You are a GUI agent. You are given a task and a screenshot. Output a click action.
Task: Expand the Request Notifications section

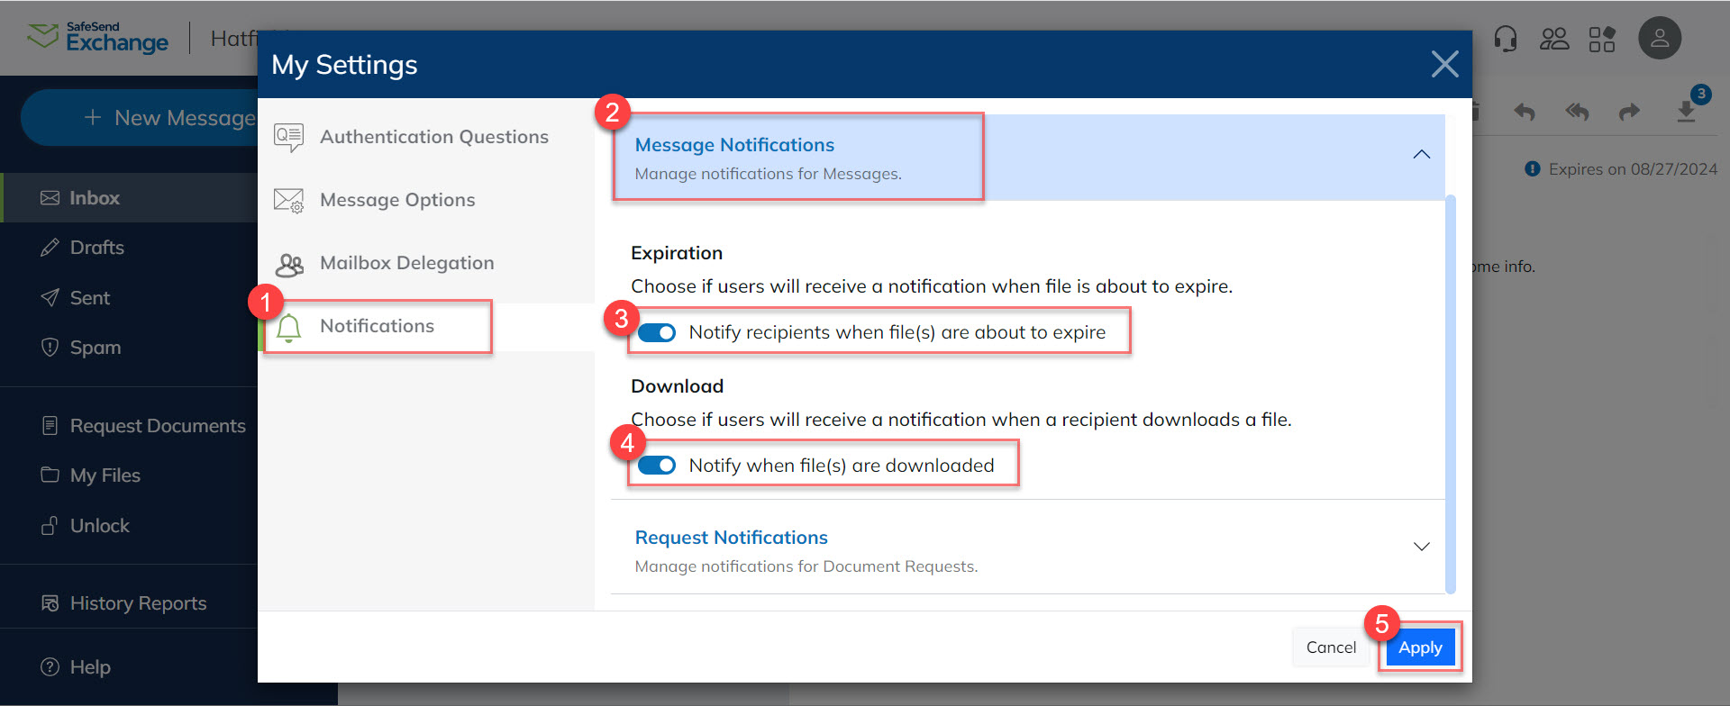[1421, 547]
